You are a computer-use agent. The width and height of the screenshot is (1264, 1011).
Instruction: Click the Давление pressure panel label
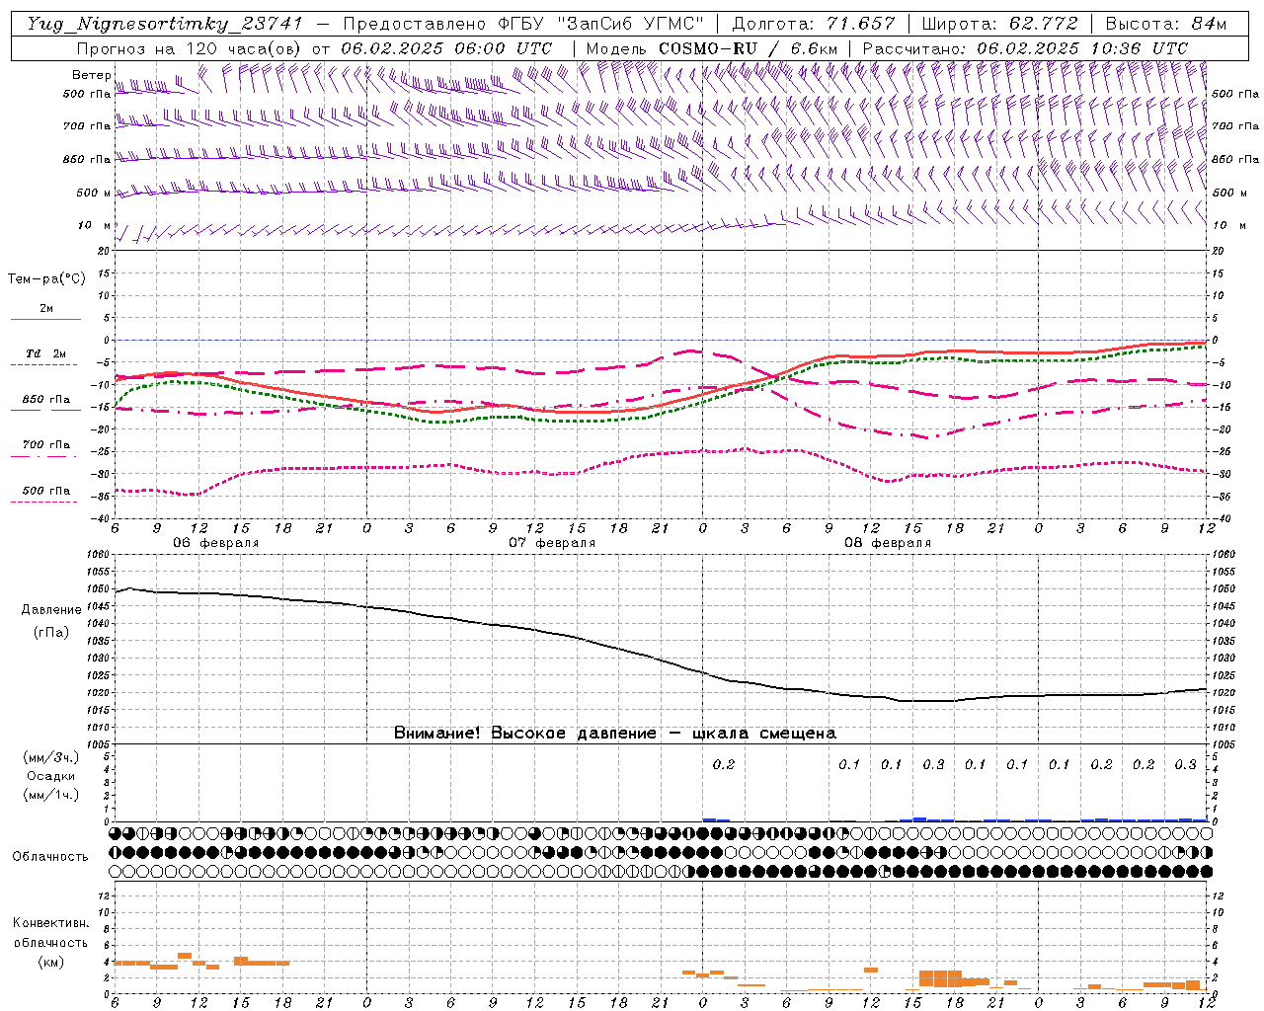[x=51, y=610]
